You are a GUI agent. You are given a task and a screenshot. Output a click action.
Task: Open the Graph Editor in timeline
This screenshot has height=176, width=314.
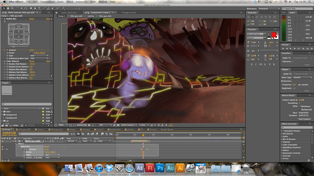click(111, 134)
